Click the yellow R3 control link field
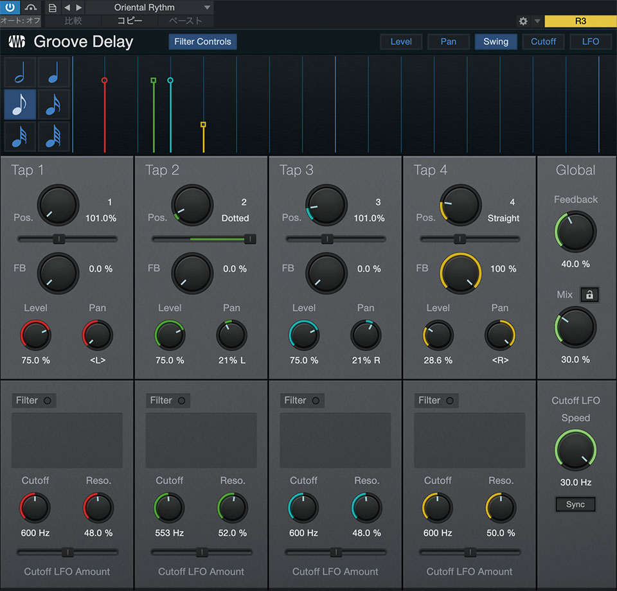Screen dimensions: 617x591 [580, 21]
